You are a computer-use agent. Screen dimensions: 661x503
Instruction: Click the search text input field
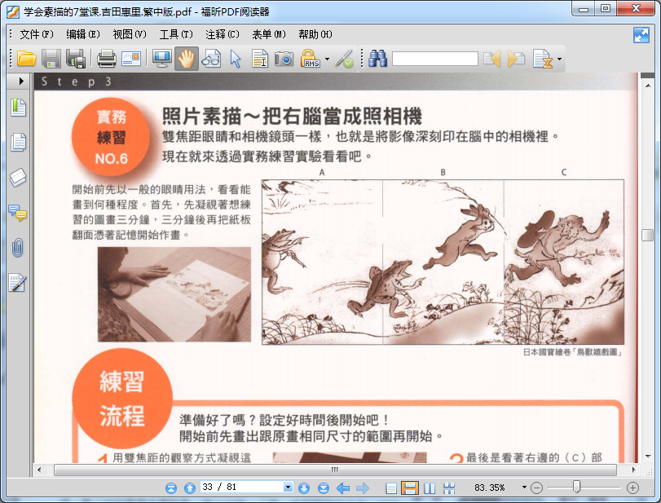pos(435,59)
